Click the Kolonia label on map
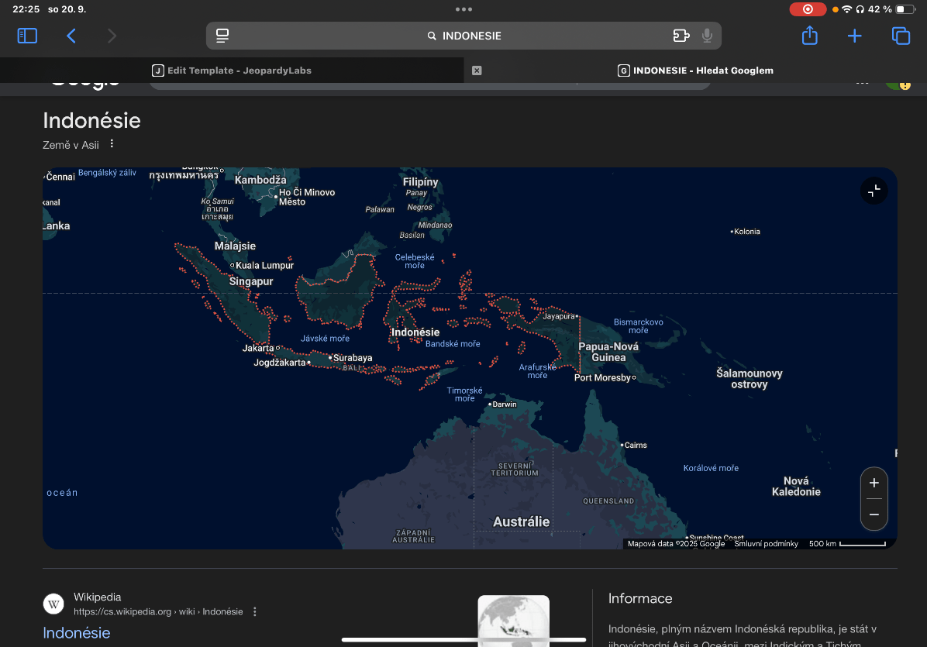Screen dimensions: 927x647 tap(746, 232)
